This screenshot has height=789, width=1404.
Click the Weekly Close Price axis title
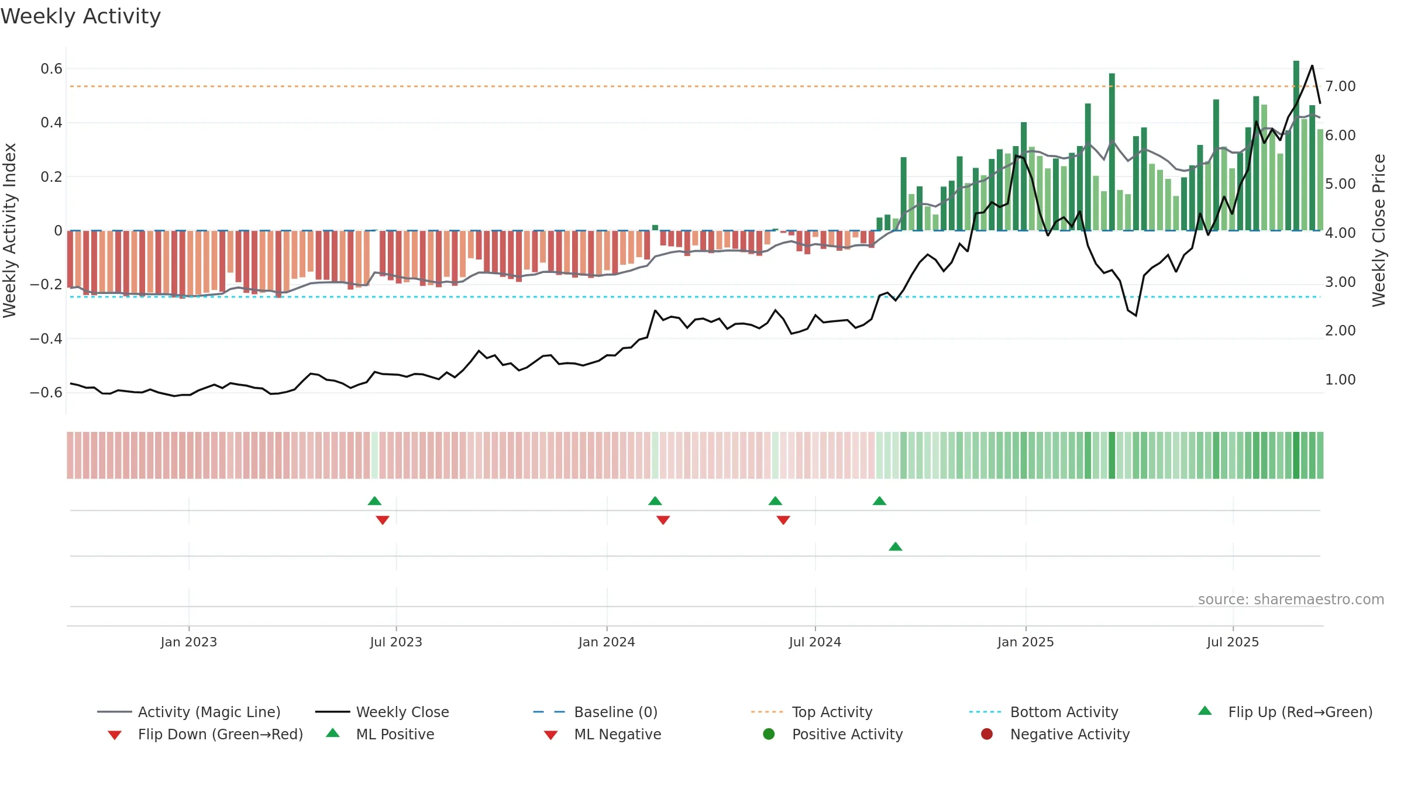1379,230
